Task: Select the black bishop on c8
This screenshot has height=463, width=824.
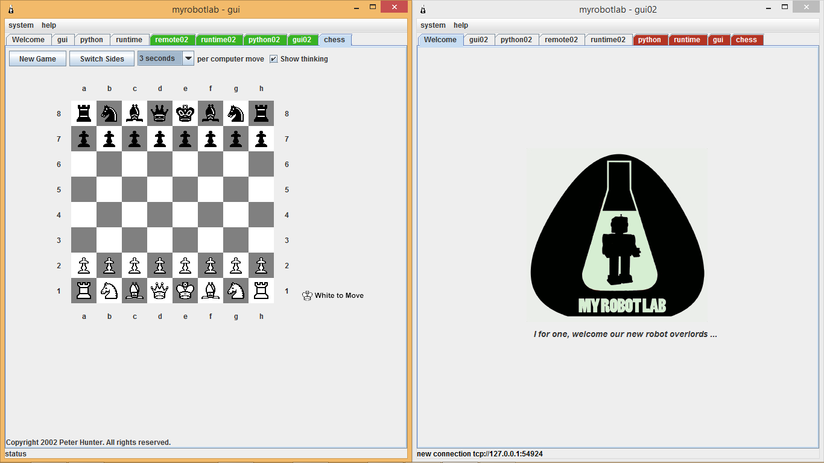Action: [x=135, y=113]
